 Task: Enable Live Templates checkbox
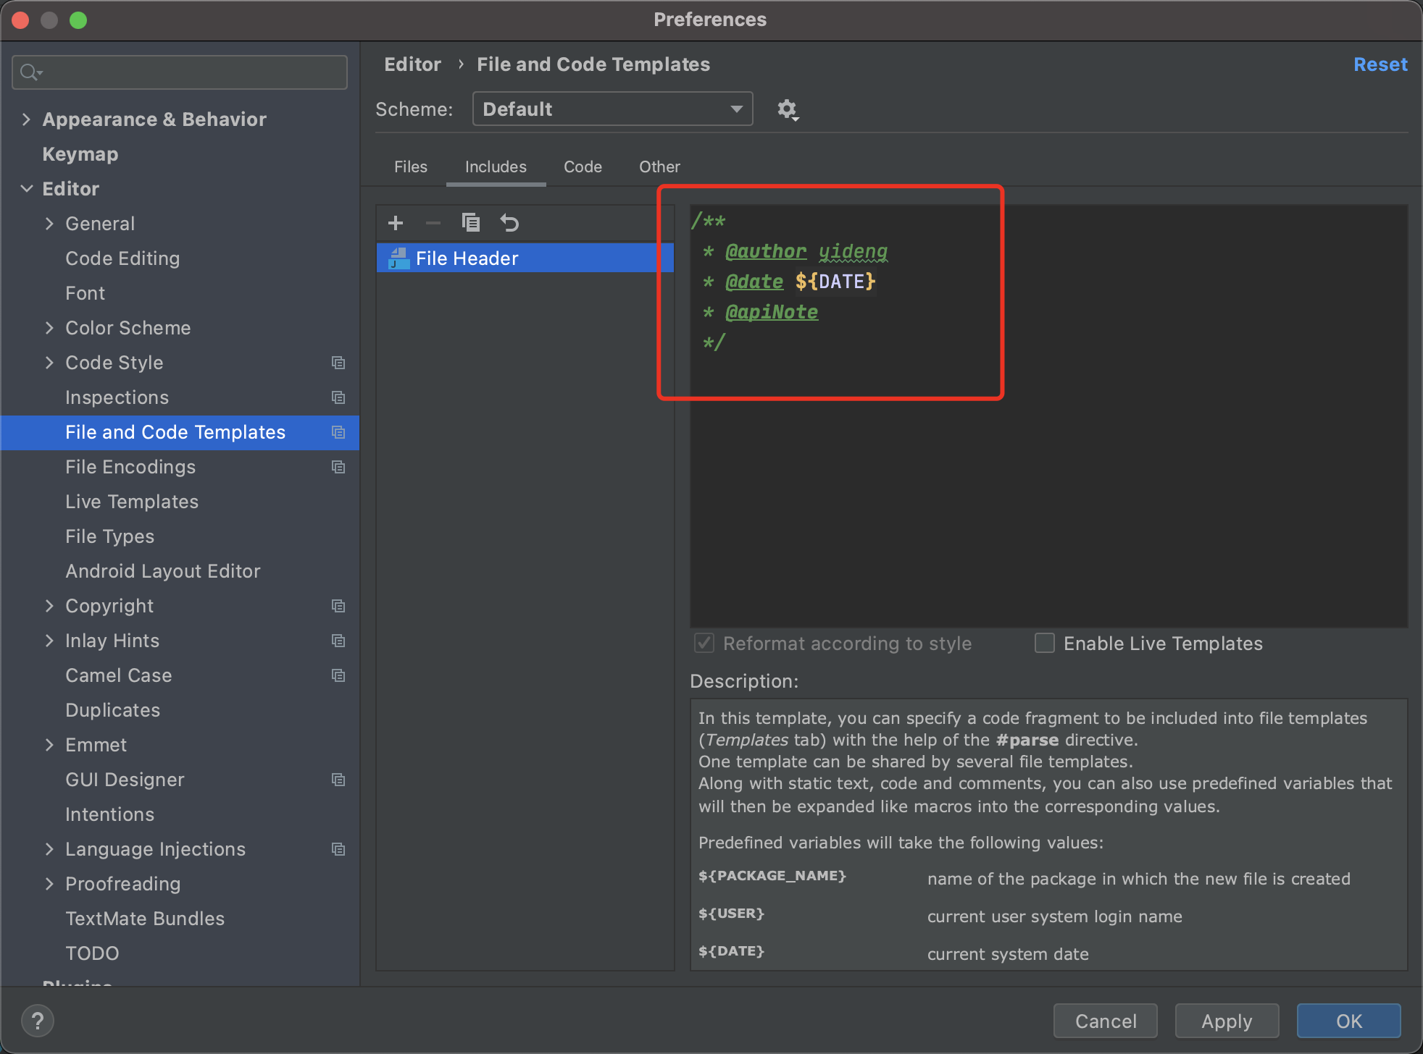[x=1044, y=643]
